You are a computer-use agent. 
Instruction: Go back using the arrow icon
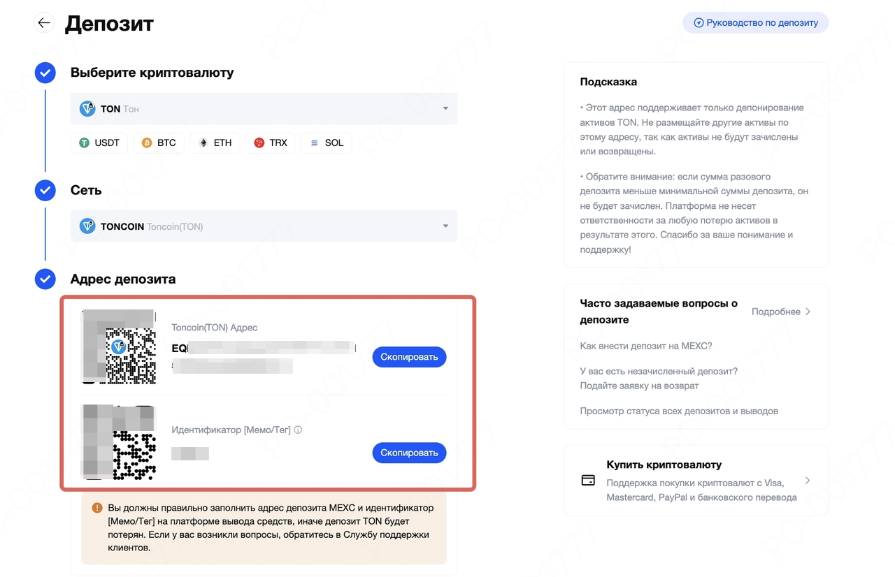[x=44, y=23]
